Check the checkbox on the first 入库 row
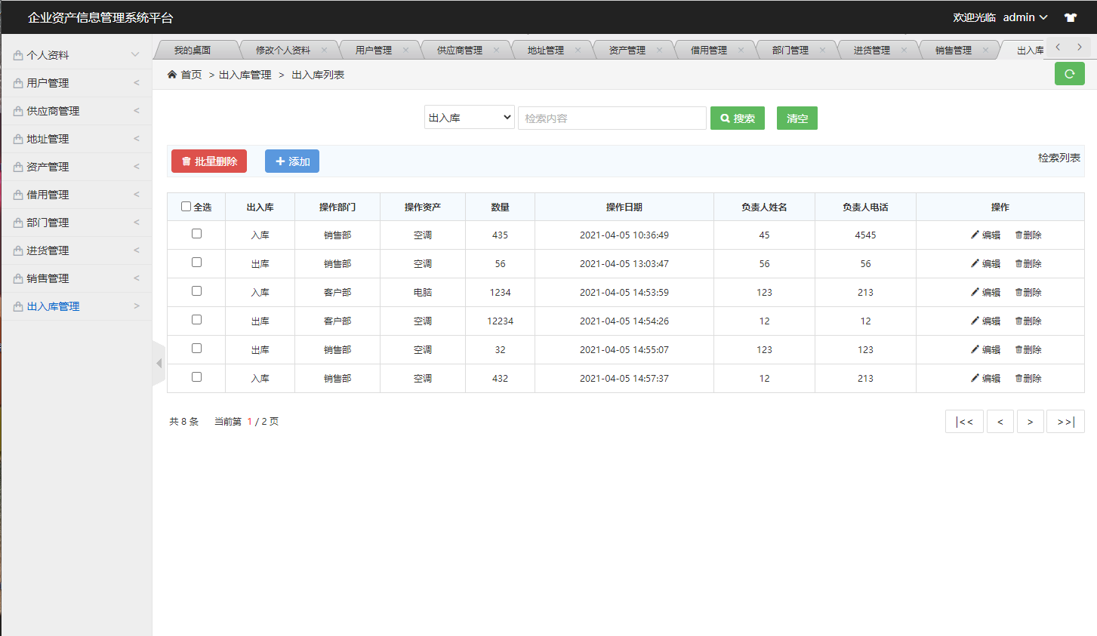 point(196,234)
